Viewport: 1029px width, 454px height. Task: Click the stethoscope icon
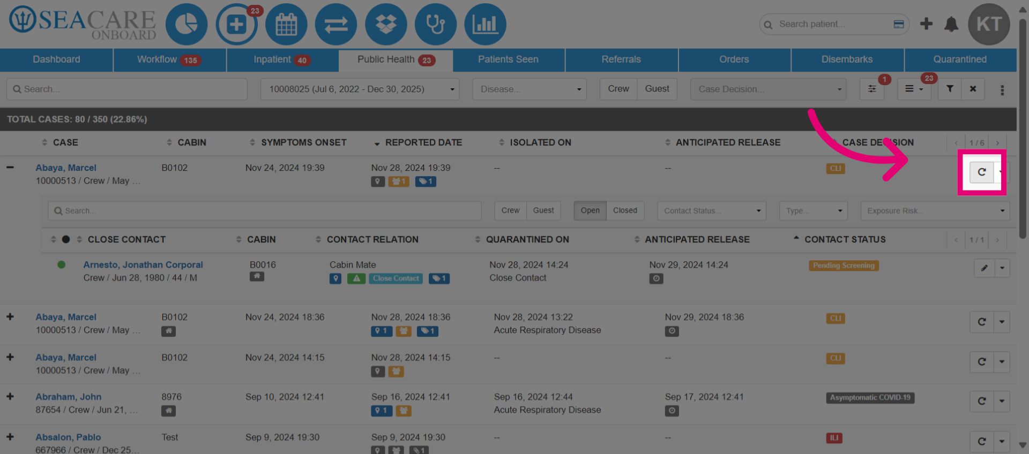pos(436,25)
